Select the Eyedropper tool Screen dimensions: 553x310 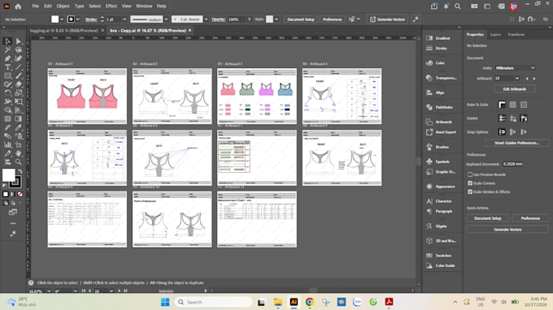19,127
